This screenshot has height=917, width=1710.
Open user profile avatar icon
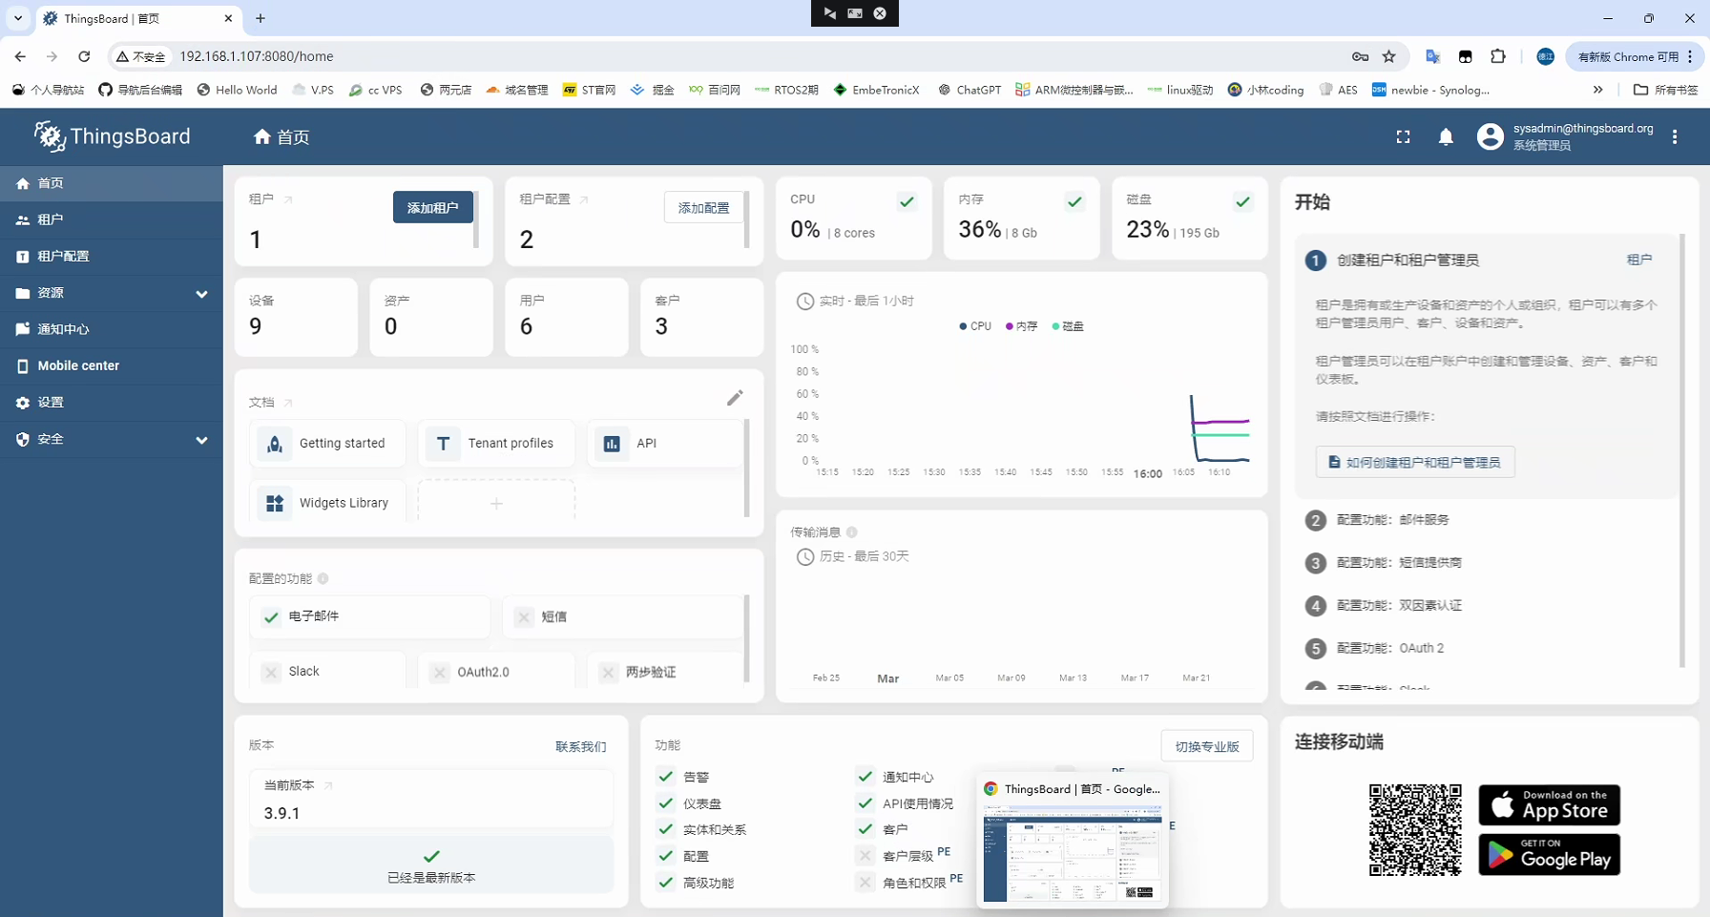click(x=1490, y=136)
